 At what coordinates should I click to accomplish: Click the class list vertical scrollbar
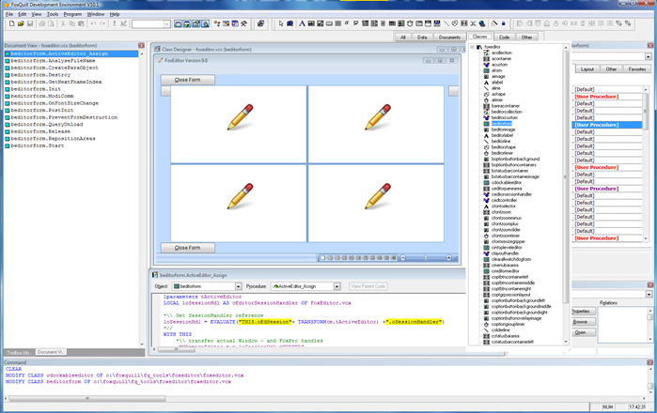tap(566, 188)
